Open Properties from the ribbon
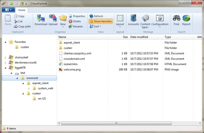Viewport: 204px width, 133px height. pos(77,16)
